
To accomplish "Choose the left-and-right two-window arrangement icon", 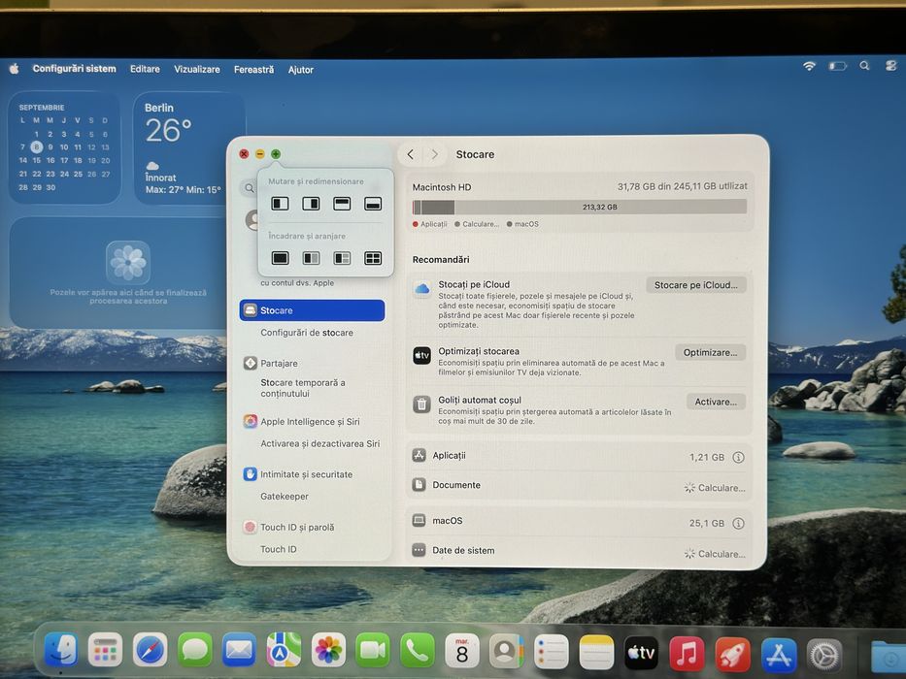I will [x=311, y=257].
